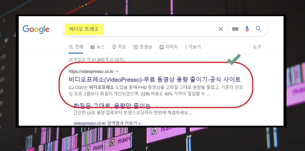Click the 간단한 UI로 용량 압축 description text
The height and width of the screenshot is (151, 305).
(133, 113)
